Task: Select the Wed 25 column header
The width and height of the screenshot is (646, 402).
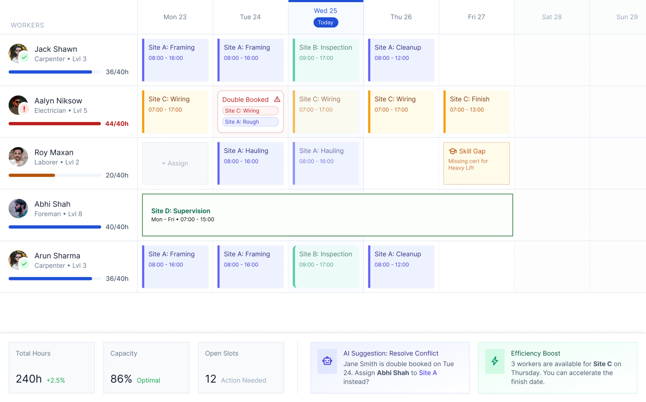Action: point(326,17)
